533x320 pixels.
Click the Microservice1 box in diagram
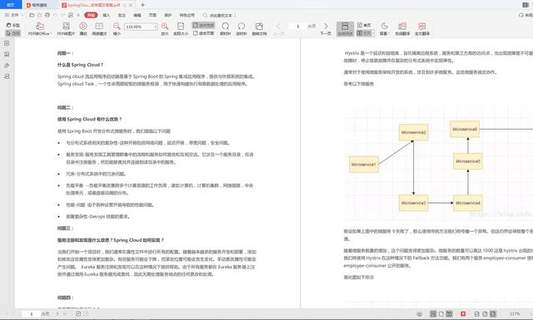pos(364,165)
